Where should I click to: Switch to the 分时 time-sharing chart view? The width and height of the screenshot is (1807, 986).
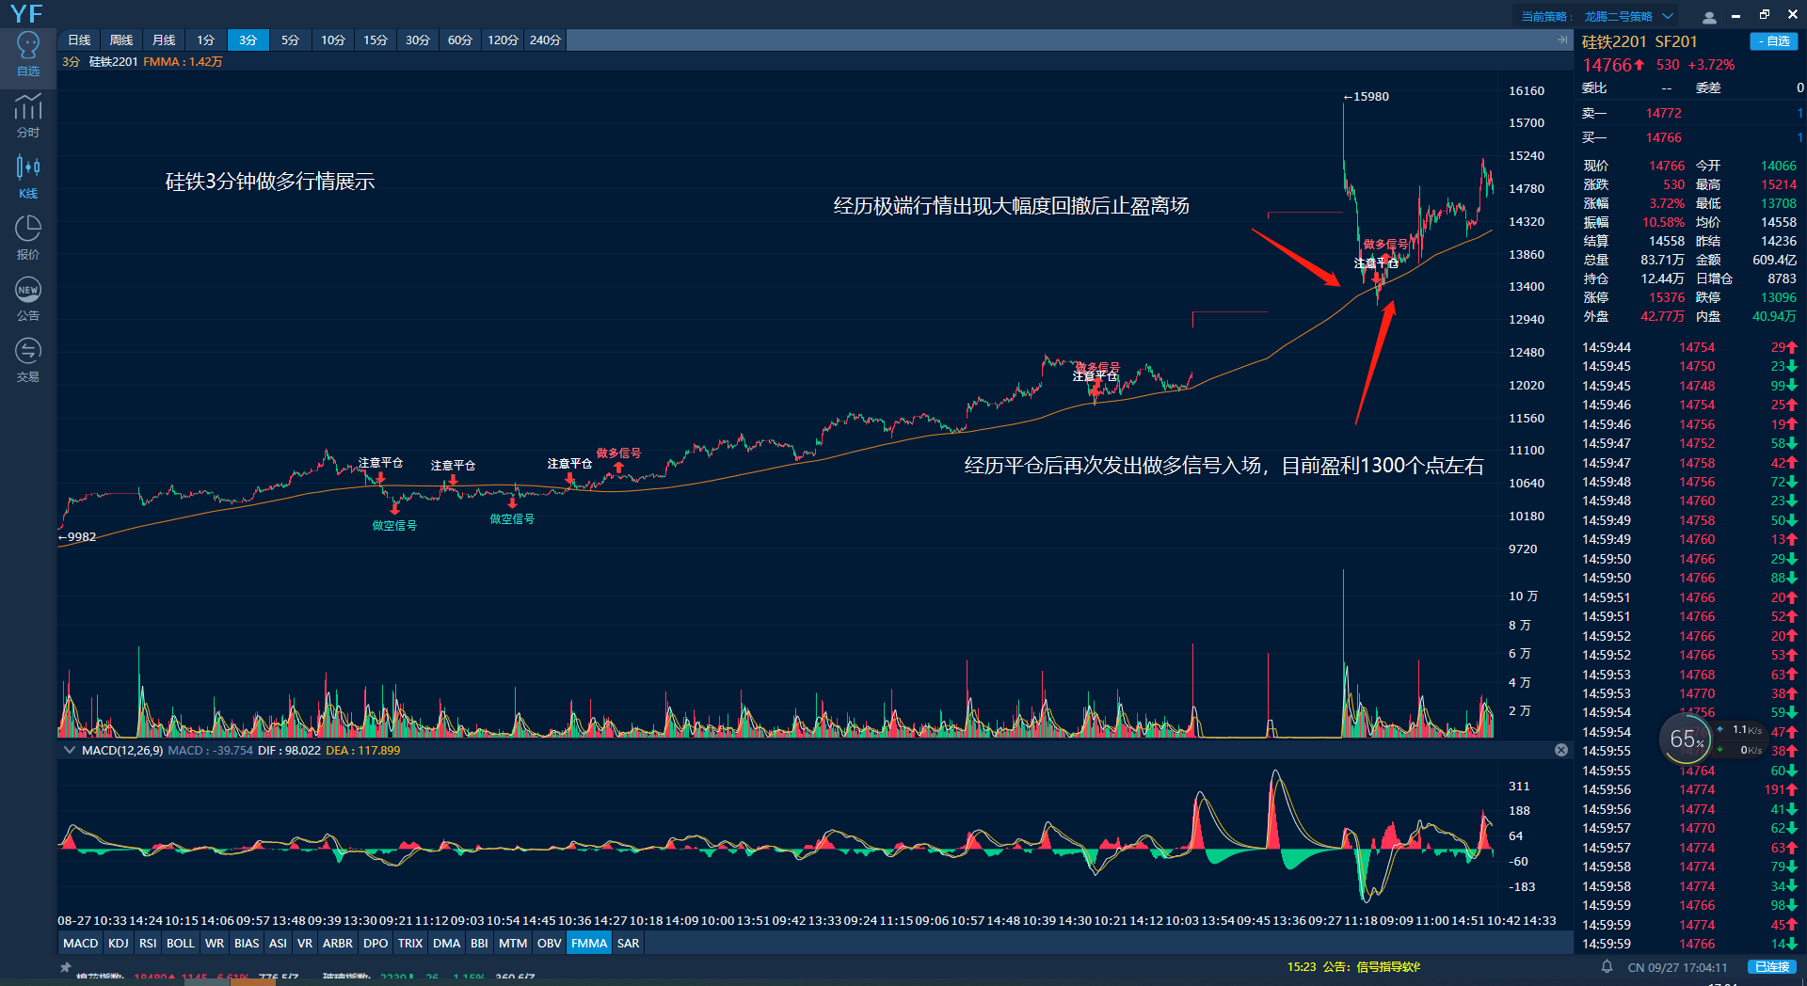(x=28, y=116)
